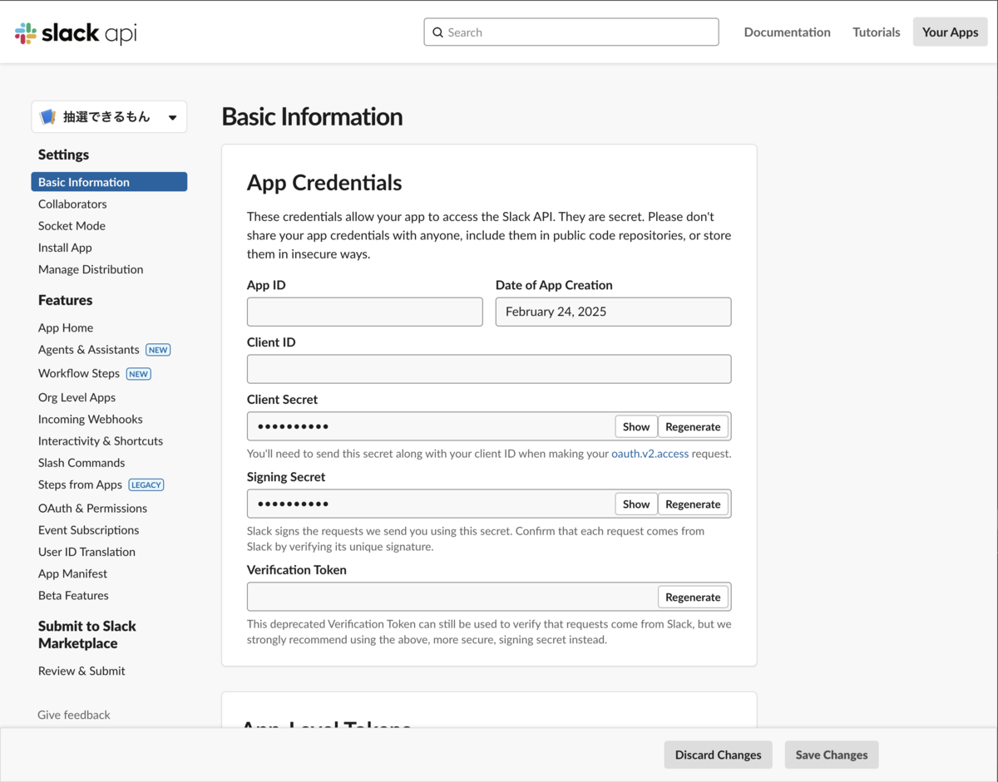
Task: Open Beta Features
Action: 73,595
